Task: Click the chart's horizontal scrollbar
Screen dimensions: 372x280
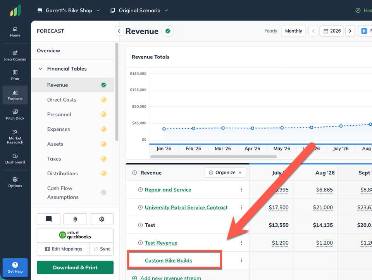Action: (x=214, y=157)
